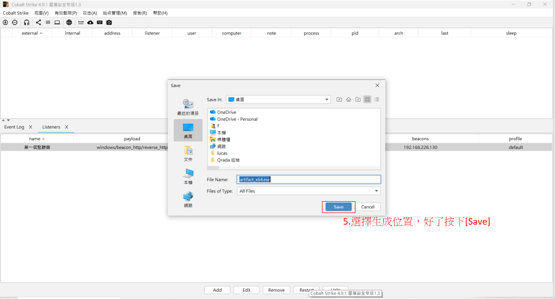
Task: Click the panel collapse arrows above Event Log
Action: 6,120
